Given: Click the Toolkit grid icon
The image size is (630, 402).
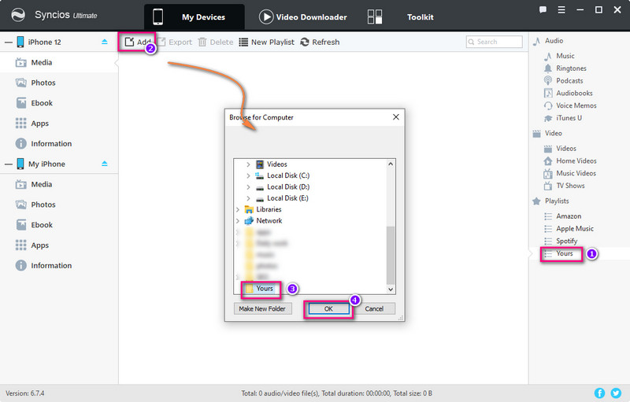Looking at the screenshot, I should click(375, 17).
